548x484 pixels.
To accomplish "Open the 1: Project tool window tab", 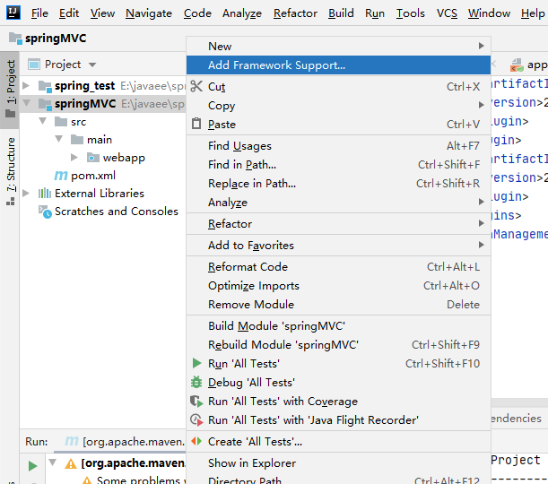I will coord(11,90).
